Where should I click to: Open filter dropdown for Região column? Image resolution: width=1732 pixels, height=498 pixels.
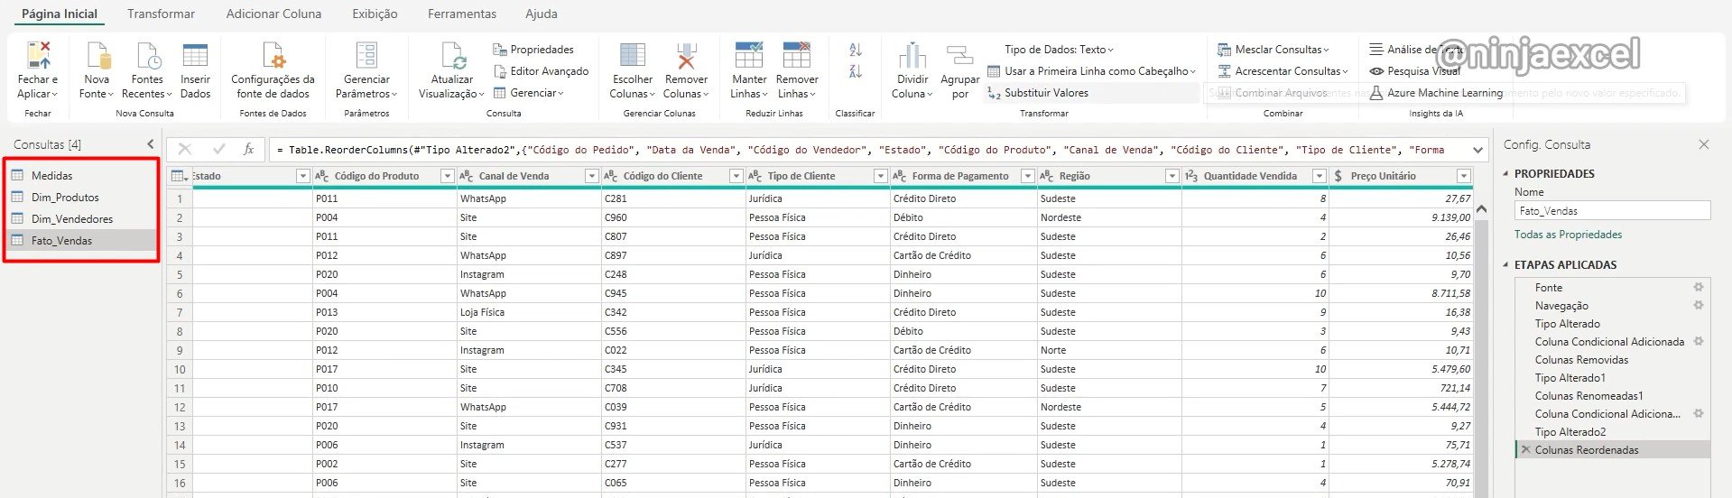coord(1172,176)
